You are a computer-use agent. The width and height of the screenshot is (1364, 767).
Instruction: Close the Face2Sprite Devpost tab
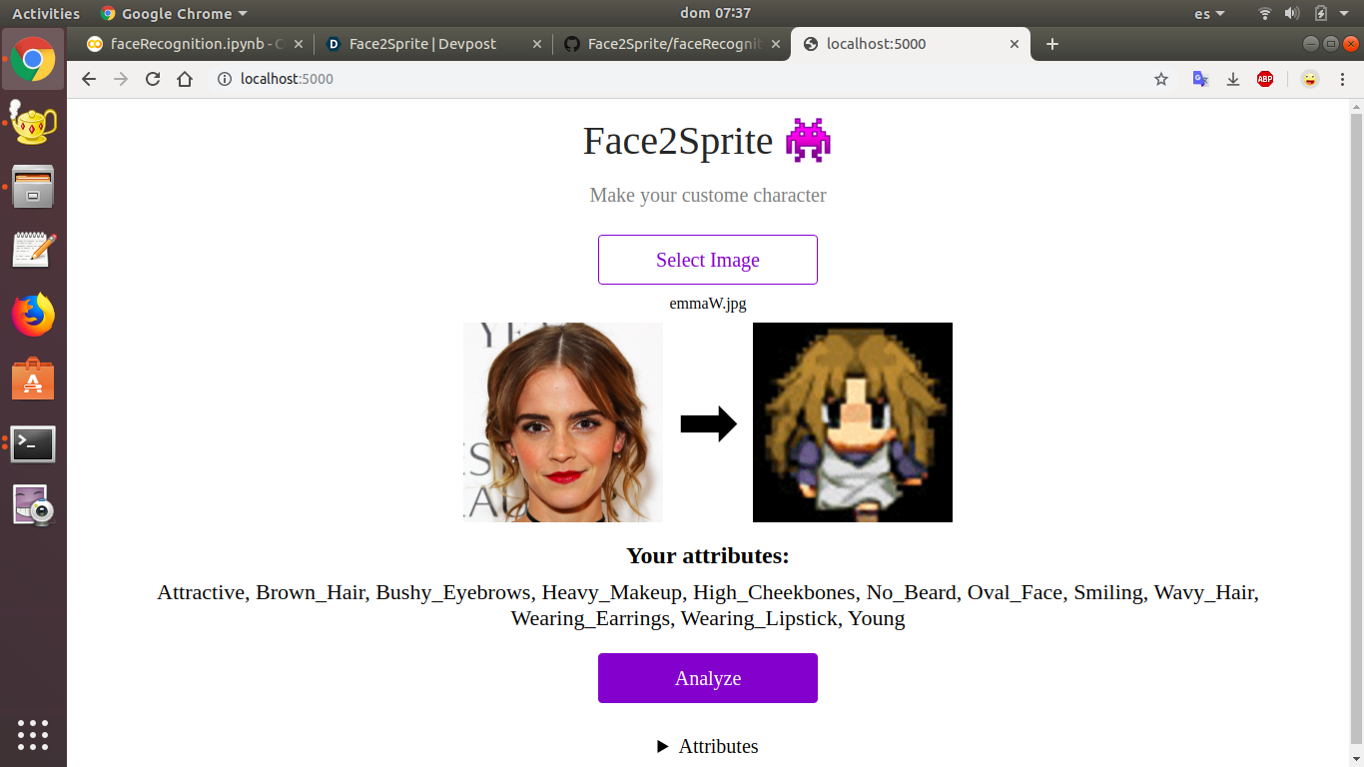tap(537, 44)
